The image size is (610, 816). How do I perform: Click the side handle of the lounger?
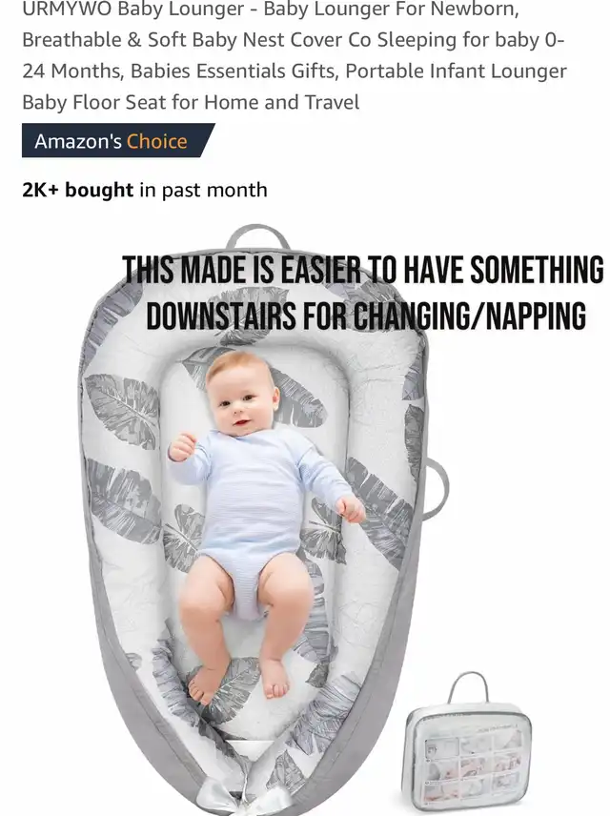point(437,489)
